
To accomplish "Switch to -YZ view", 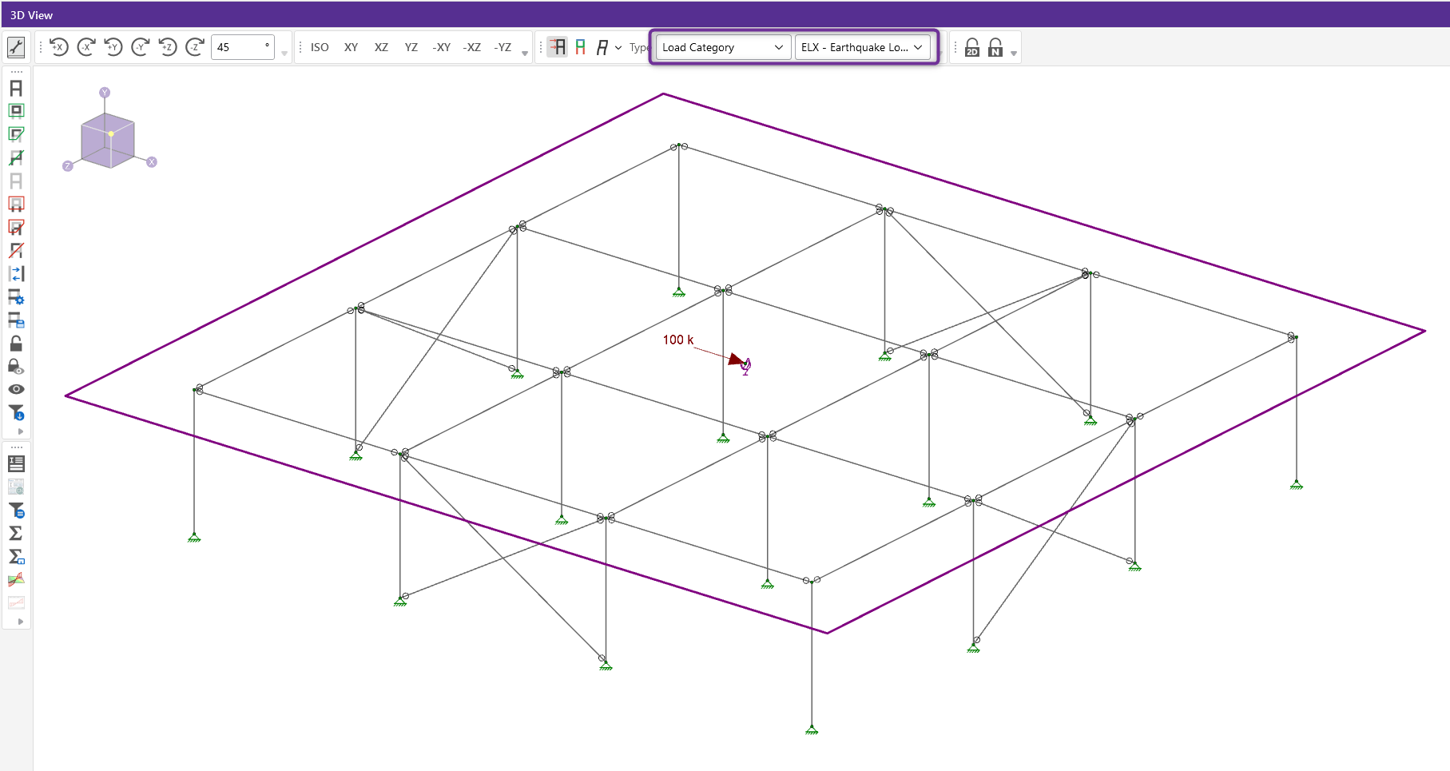I will 503,47.
